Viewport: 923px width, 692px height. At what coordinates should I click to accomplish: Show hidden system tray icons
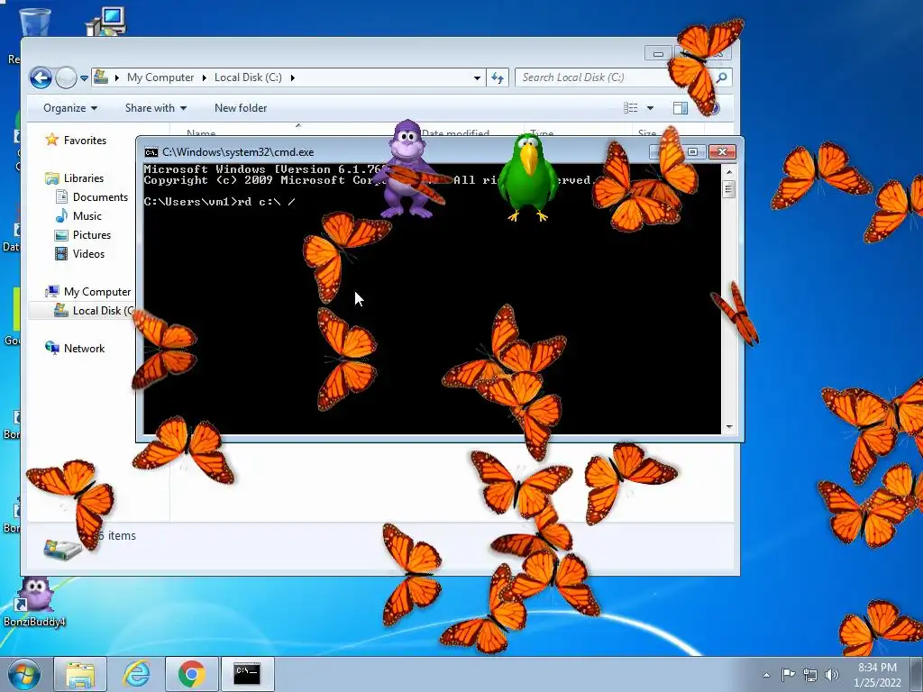pyautogui.click(x=766, y=675)
